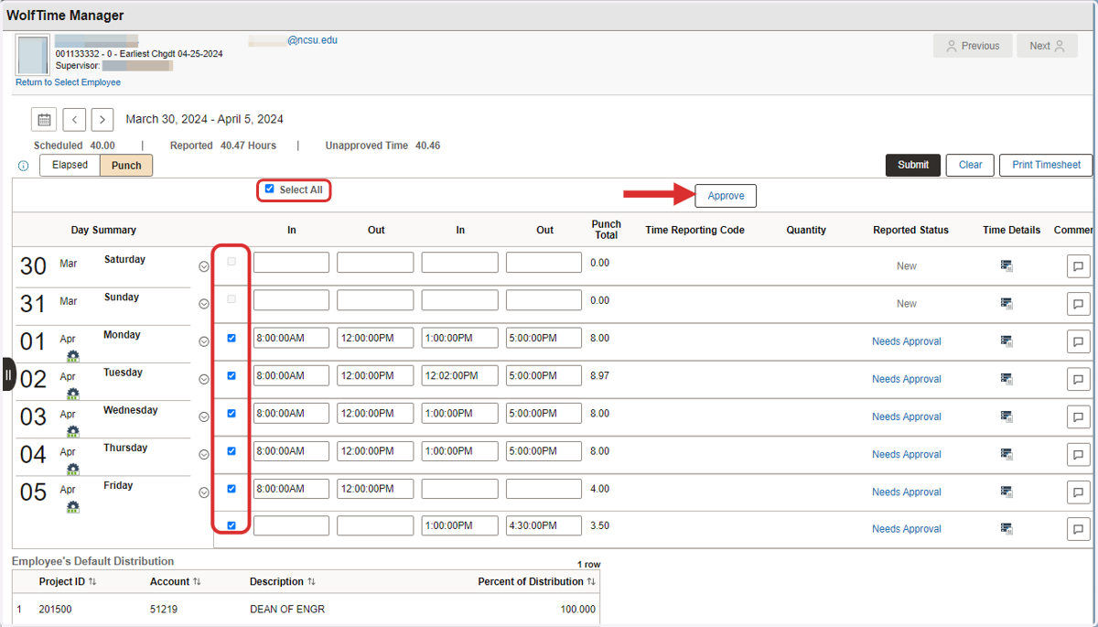Click the gear icon under Friday 05 Apr
The height and width of the screenshot is (627, 1098).
(x=72, y=506)
